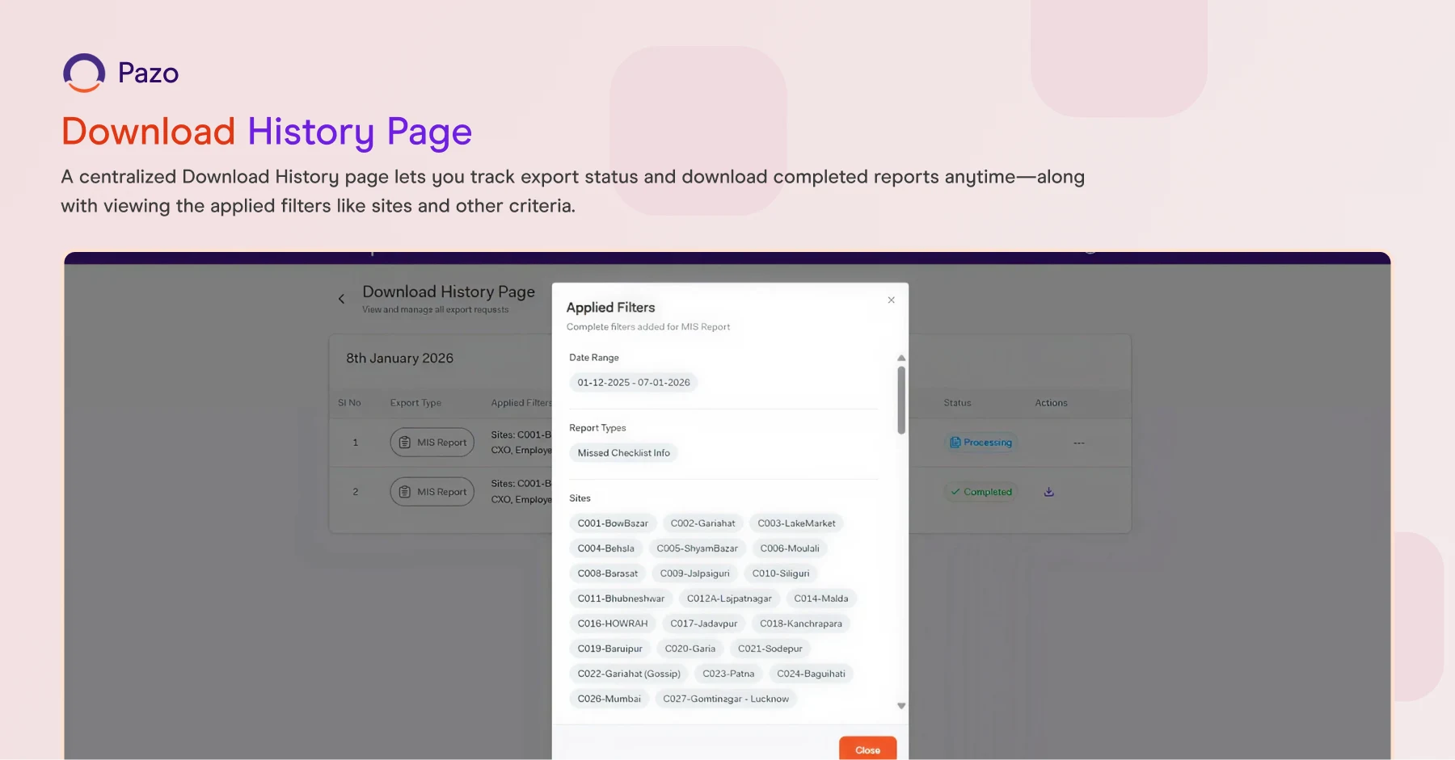Click the C011-Bhubneshwar site chip
The image size is (1455, 760).
coord(621,598)
